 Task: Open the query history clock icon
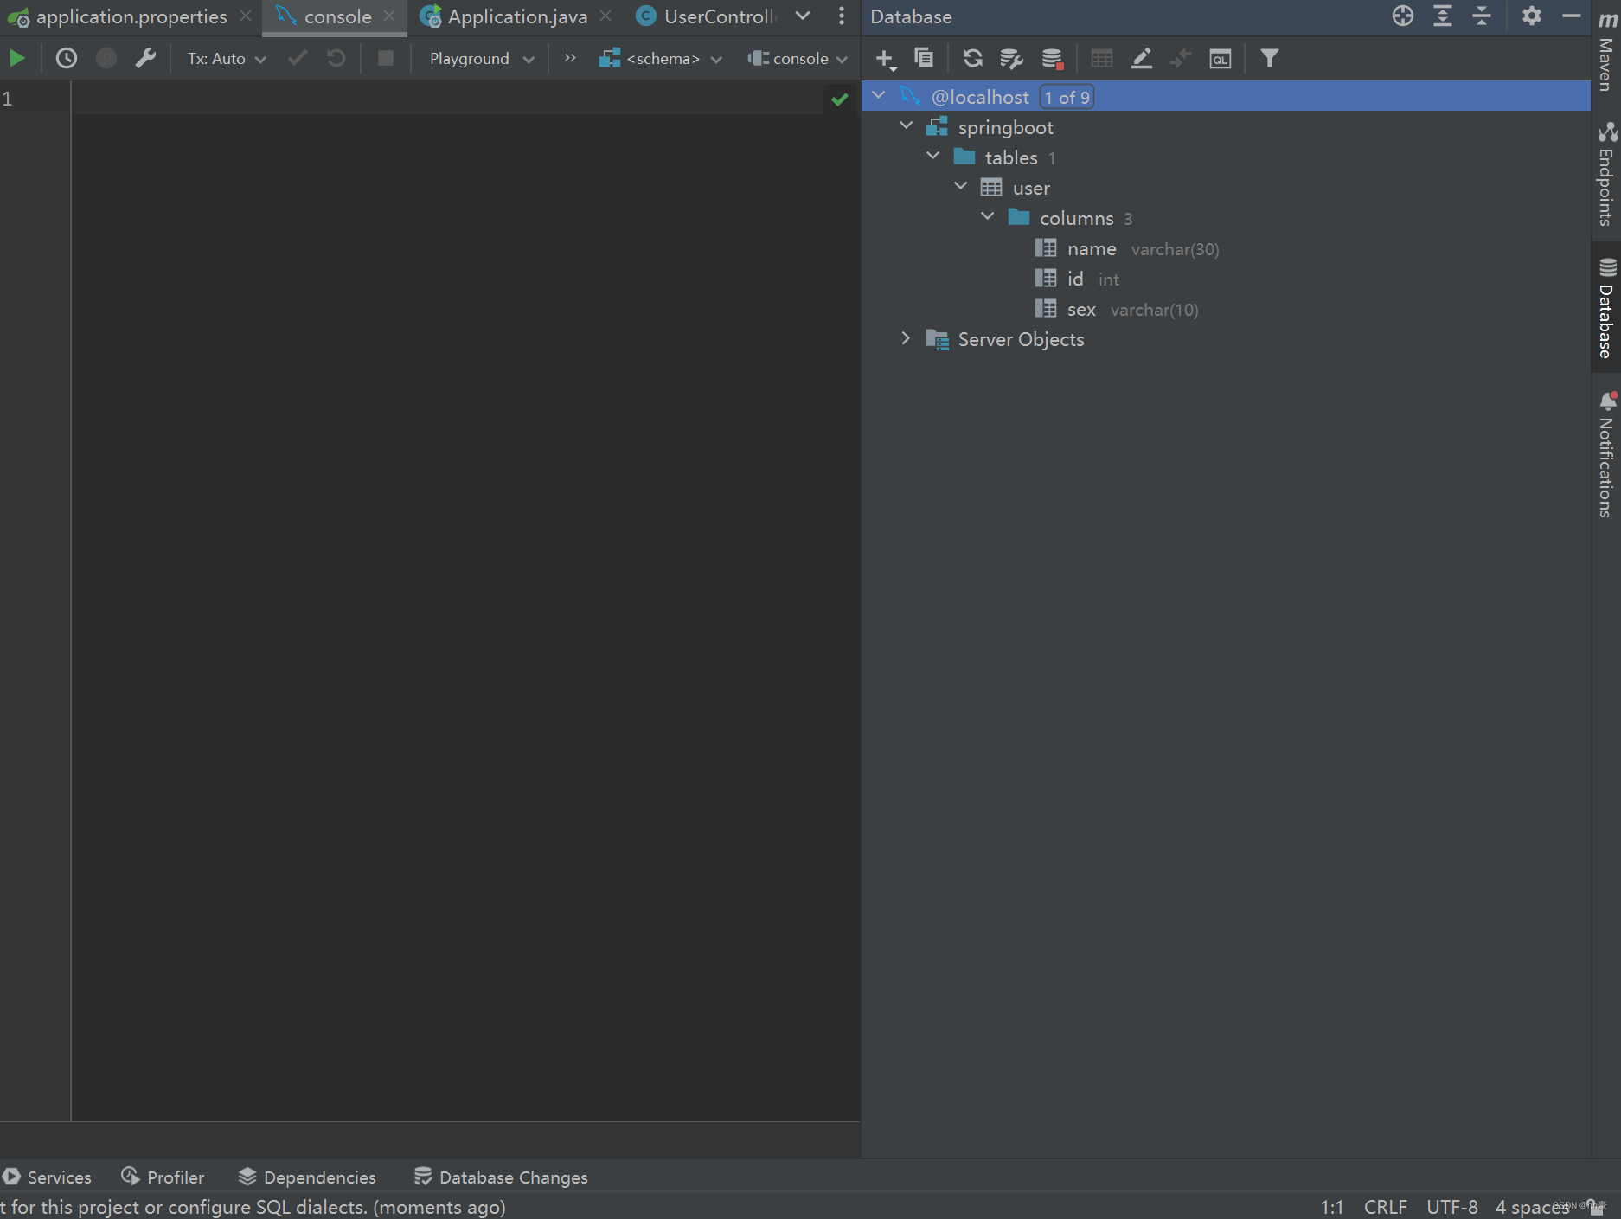pos(67,58)
